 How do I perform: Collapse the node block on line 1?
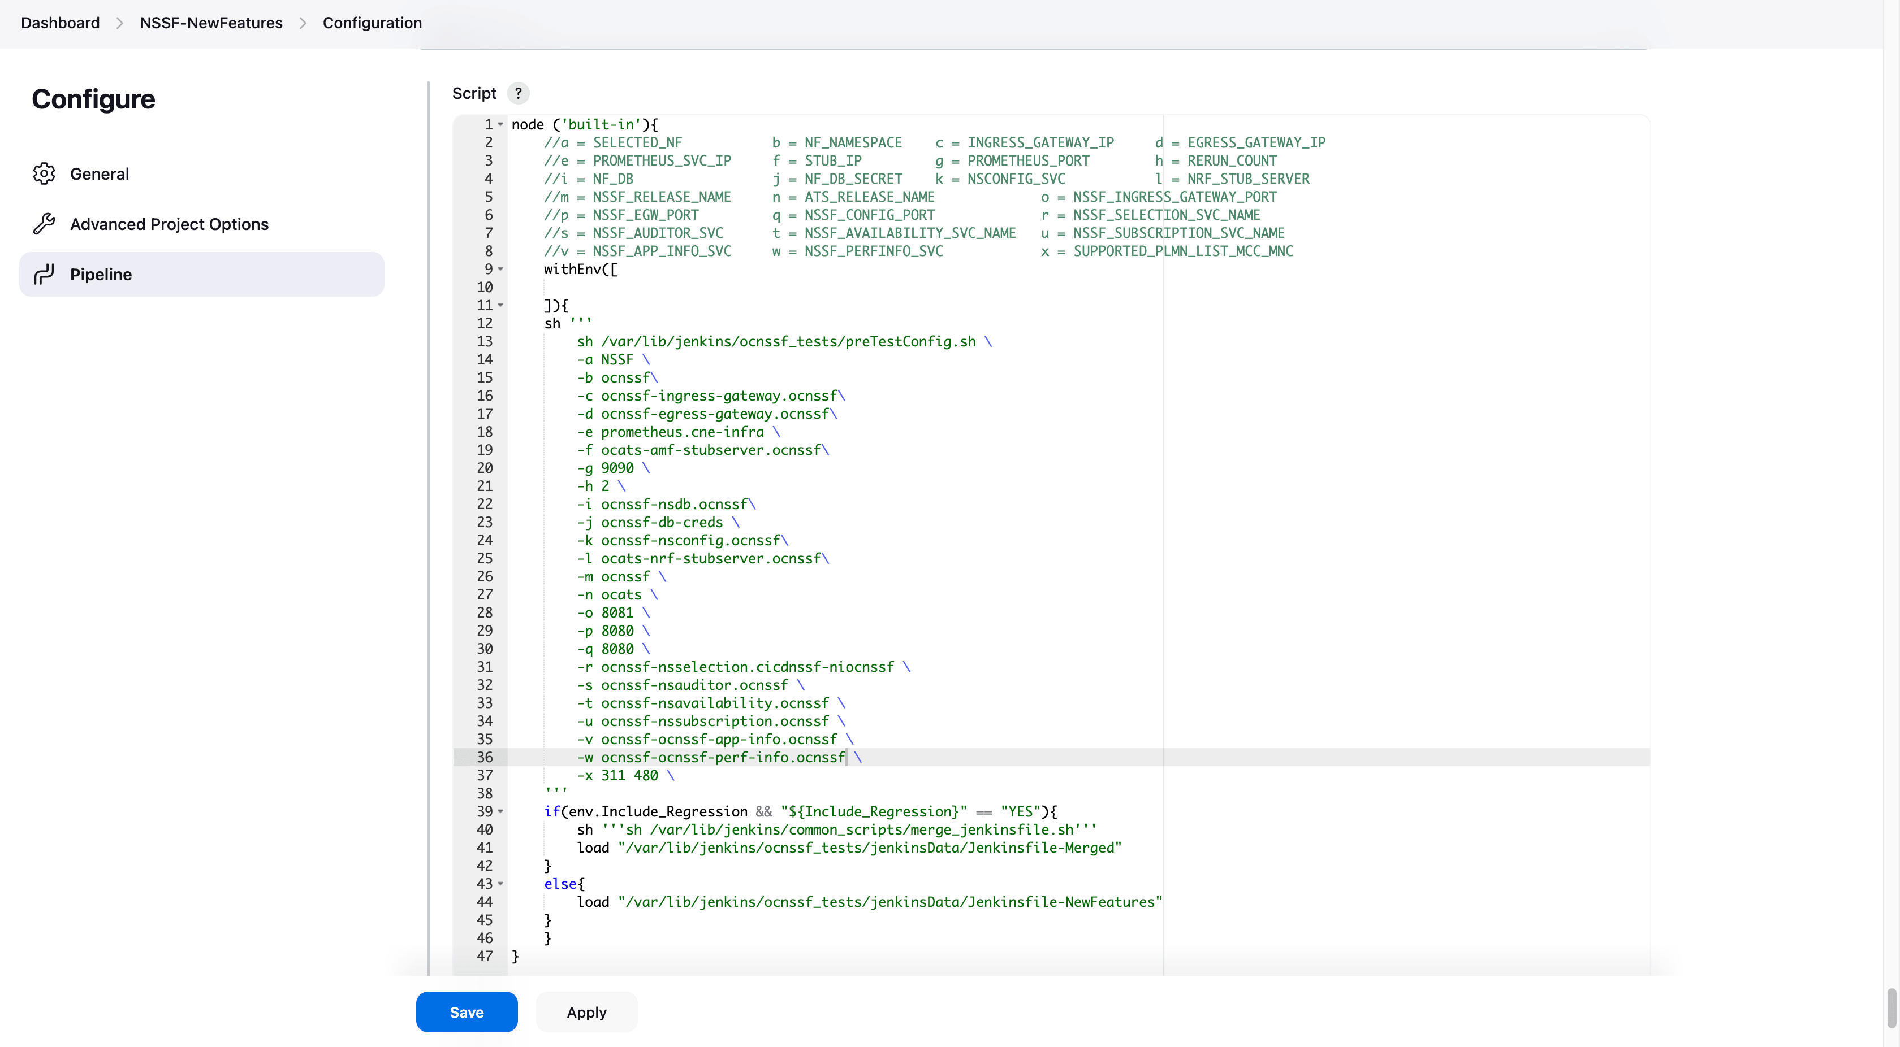(500, 124)
